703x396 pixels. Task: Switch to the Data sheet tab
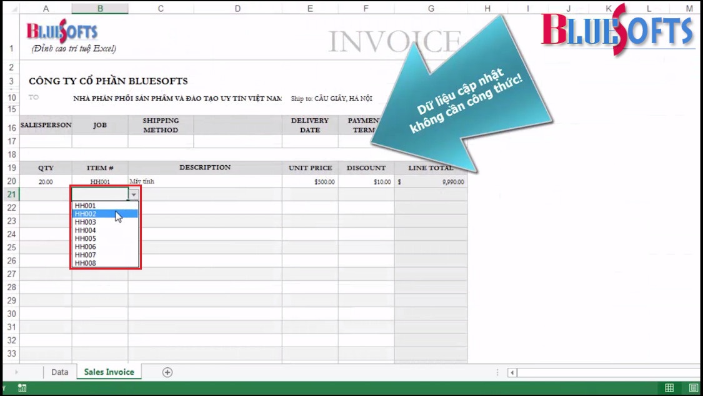click(59, 372)
